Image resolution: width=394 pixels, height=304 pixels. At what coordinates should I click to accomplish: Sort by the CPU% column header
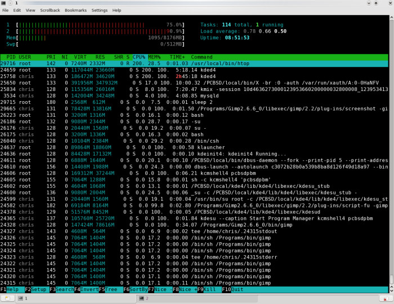(139, 57)
